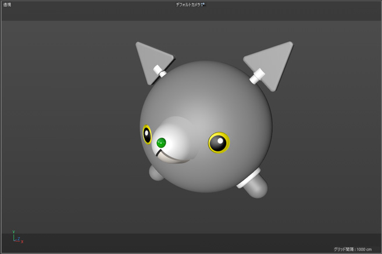The width and height of the screenshot is (382, 254).
Task: Open the 透視 perspective view label
Action: (7, 5)
